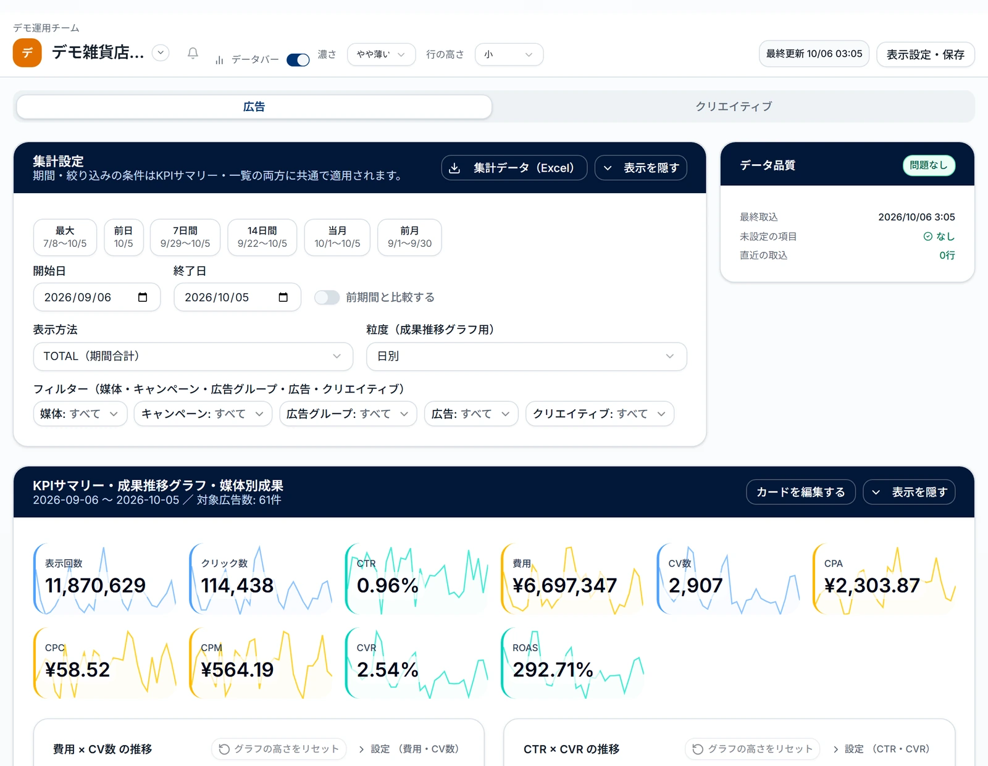This screenshot has height=766, width=988.
Task: Click the reset icon for CTR×CVR graph
Action: [x=698, y=749]
